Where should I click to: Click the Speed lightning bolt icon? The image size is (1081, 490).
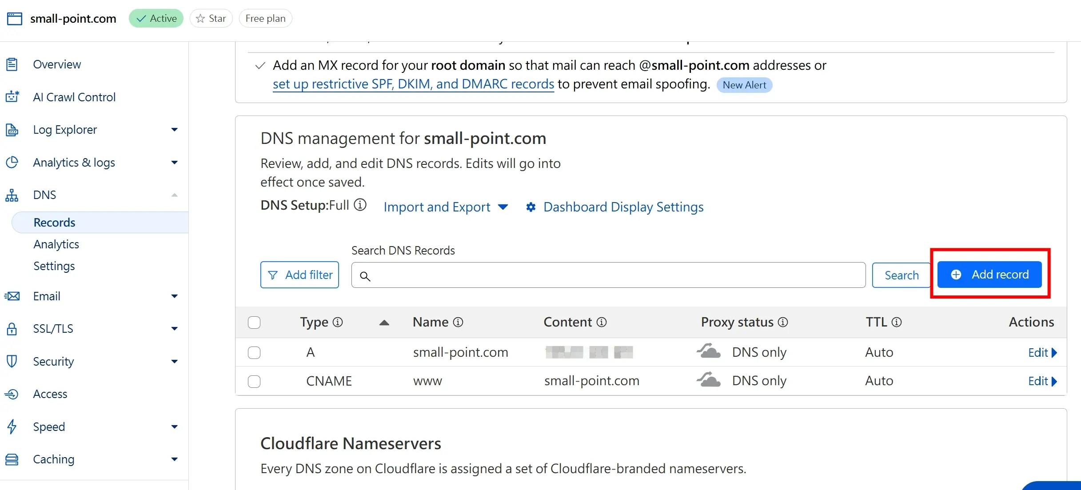pyautogui.click(x=12, y=426)
